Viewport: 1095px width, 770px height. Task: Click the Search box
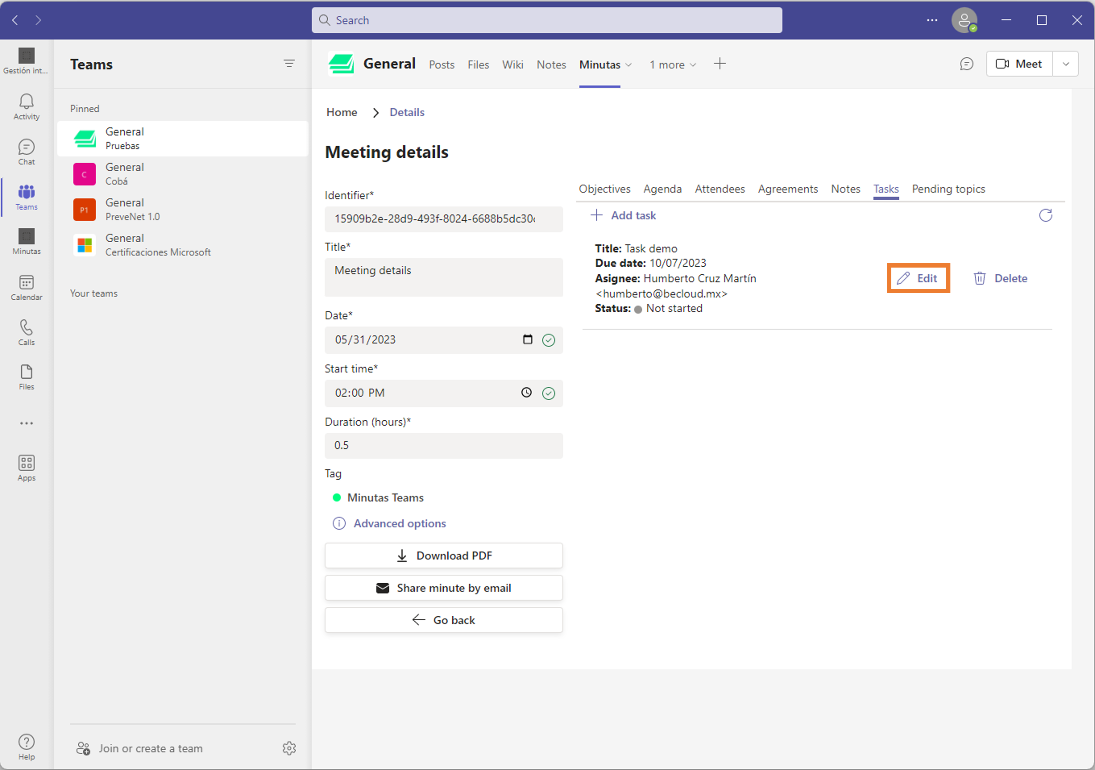[547, 20]
